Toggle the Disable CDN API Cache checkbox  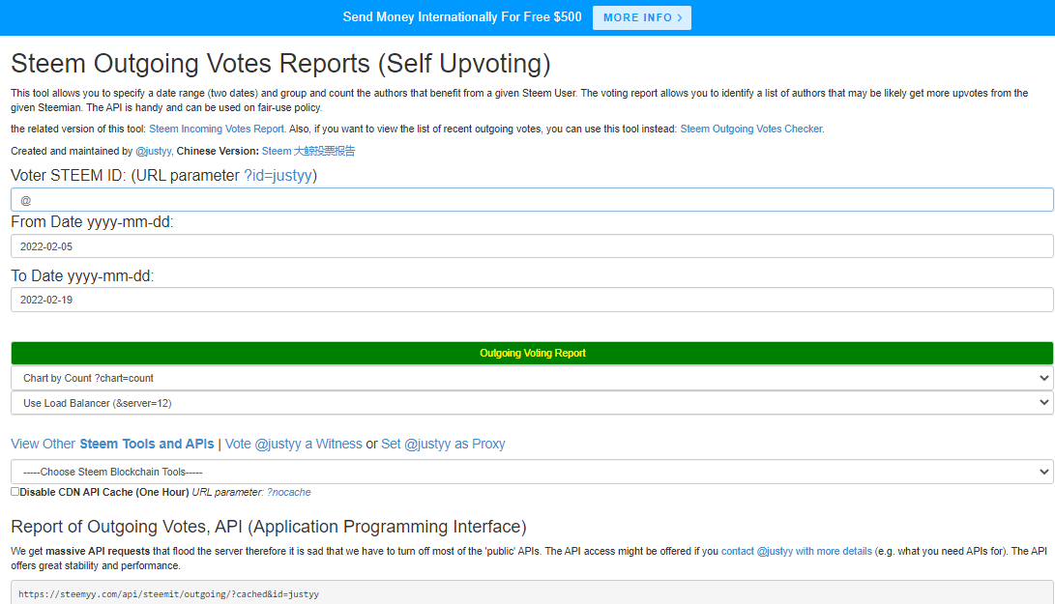pos(15,492)
